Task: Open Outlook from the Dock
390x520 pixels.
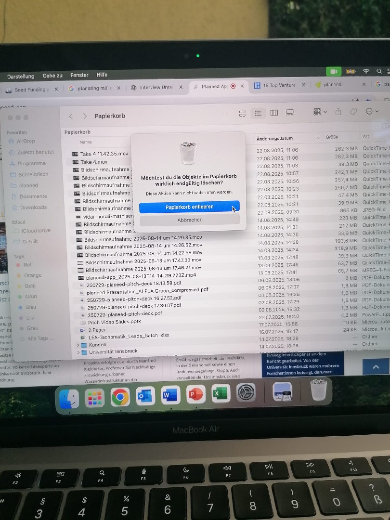Action: 145,396
